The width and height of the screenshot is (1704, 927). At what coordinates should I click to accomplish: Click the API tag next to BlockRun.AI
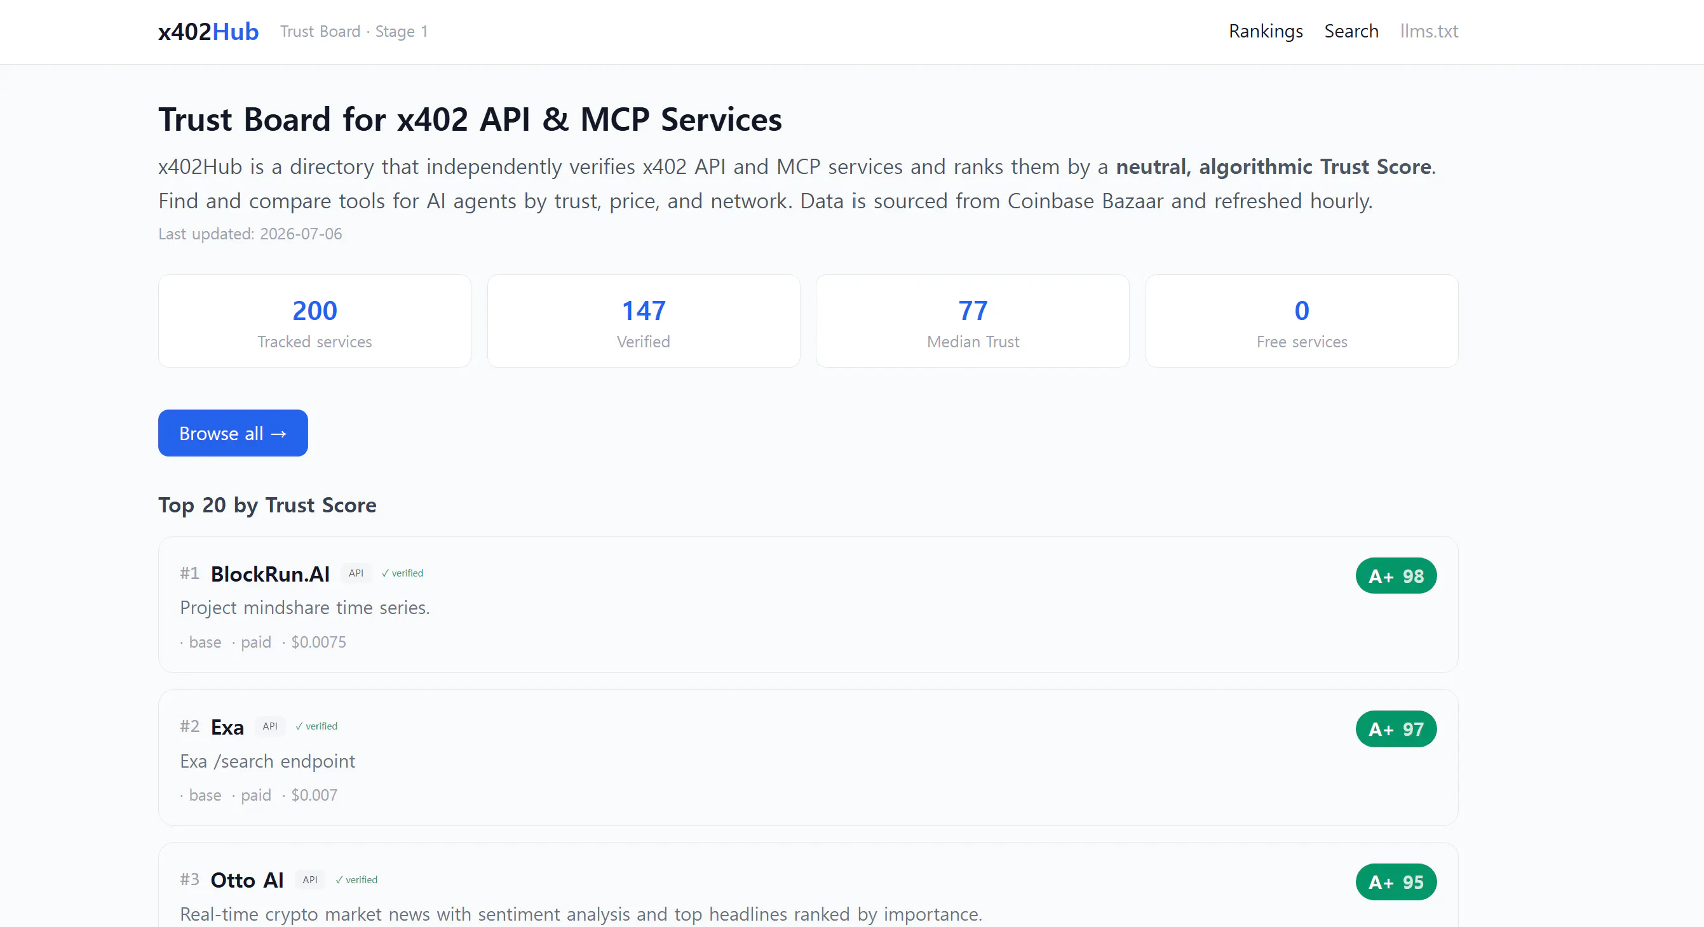coord(356,573)
